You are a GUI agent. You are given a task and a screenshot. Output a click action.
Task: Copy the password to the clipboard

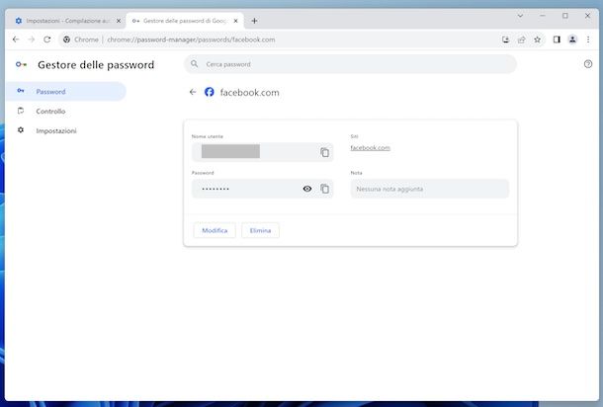324,189
